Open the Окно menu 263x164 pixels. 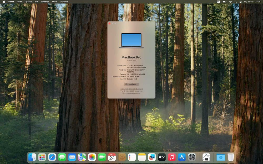54,2
